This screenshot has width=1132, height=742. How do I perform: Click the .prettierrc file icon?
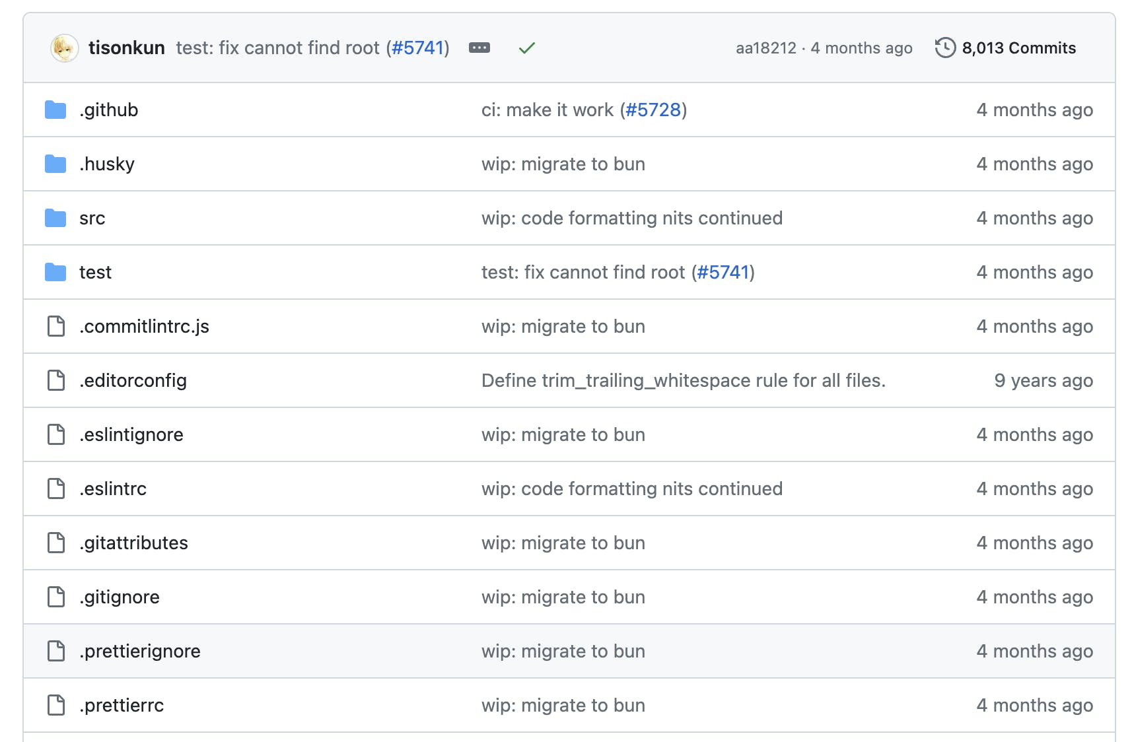click(x=56, y=705)
